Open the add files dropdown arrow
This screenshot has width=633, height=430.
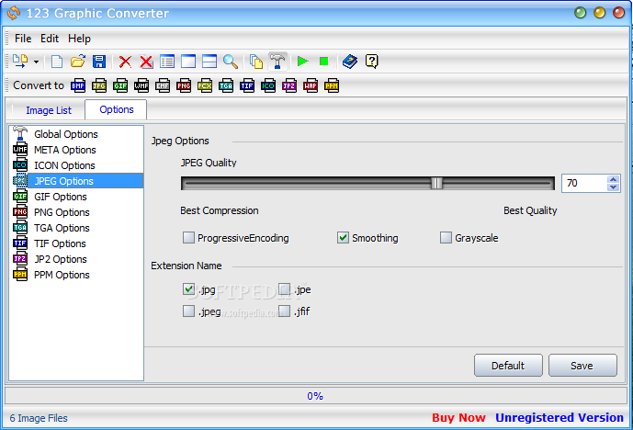pos(37,62)
